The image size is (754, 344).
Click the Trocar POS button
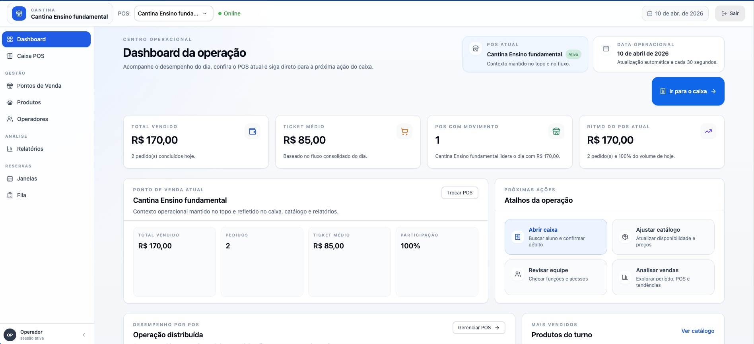(460, 193)
